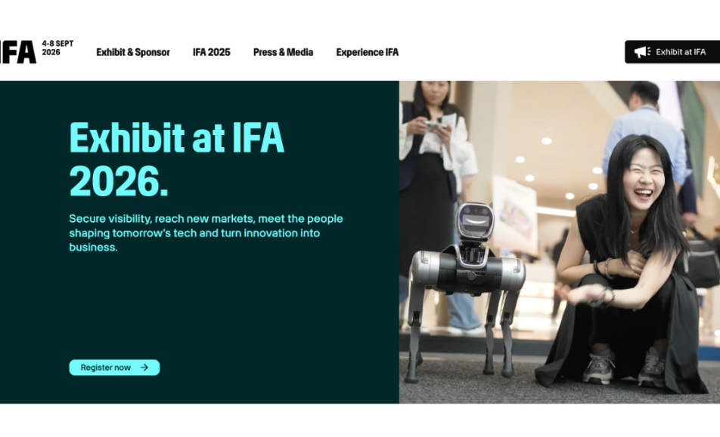
Task: Open the Exhibit & Sponsor menu
Action: click(x=132, y=52)
